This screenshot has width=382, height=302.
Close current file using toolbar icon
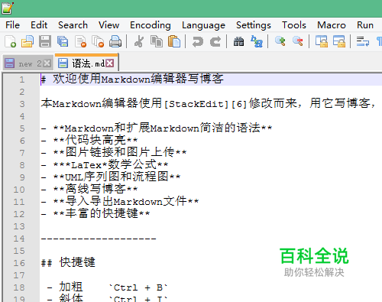81,41
